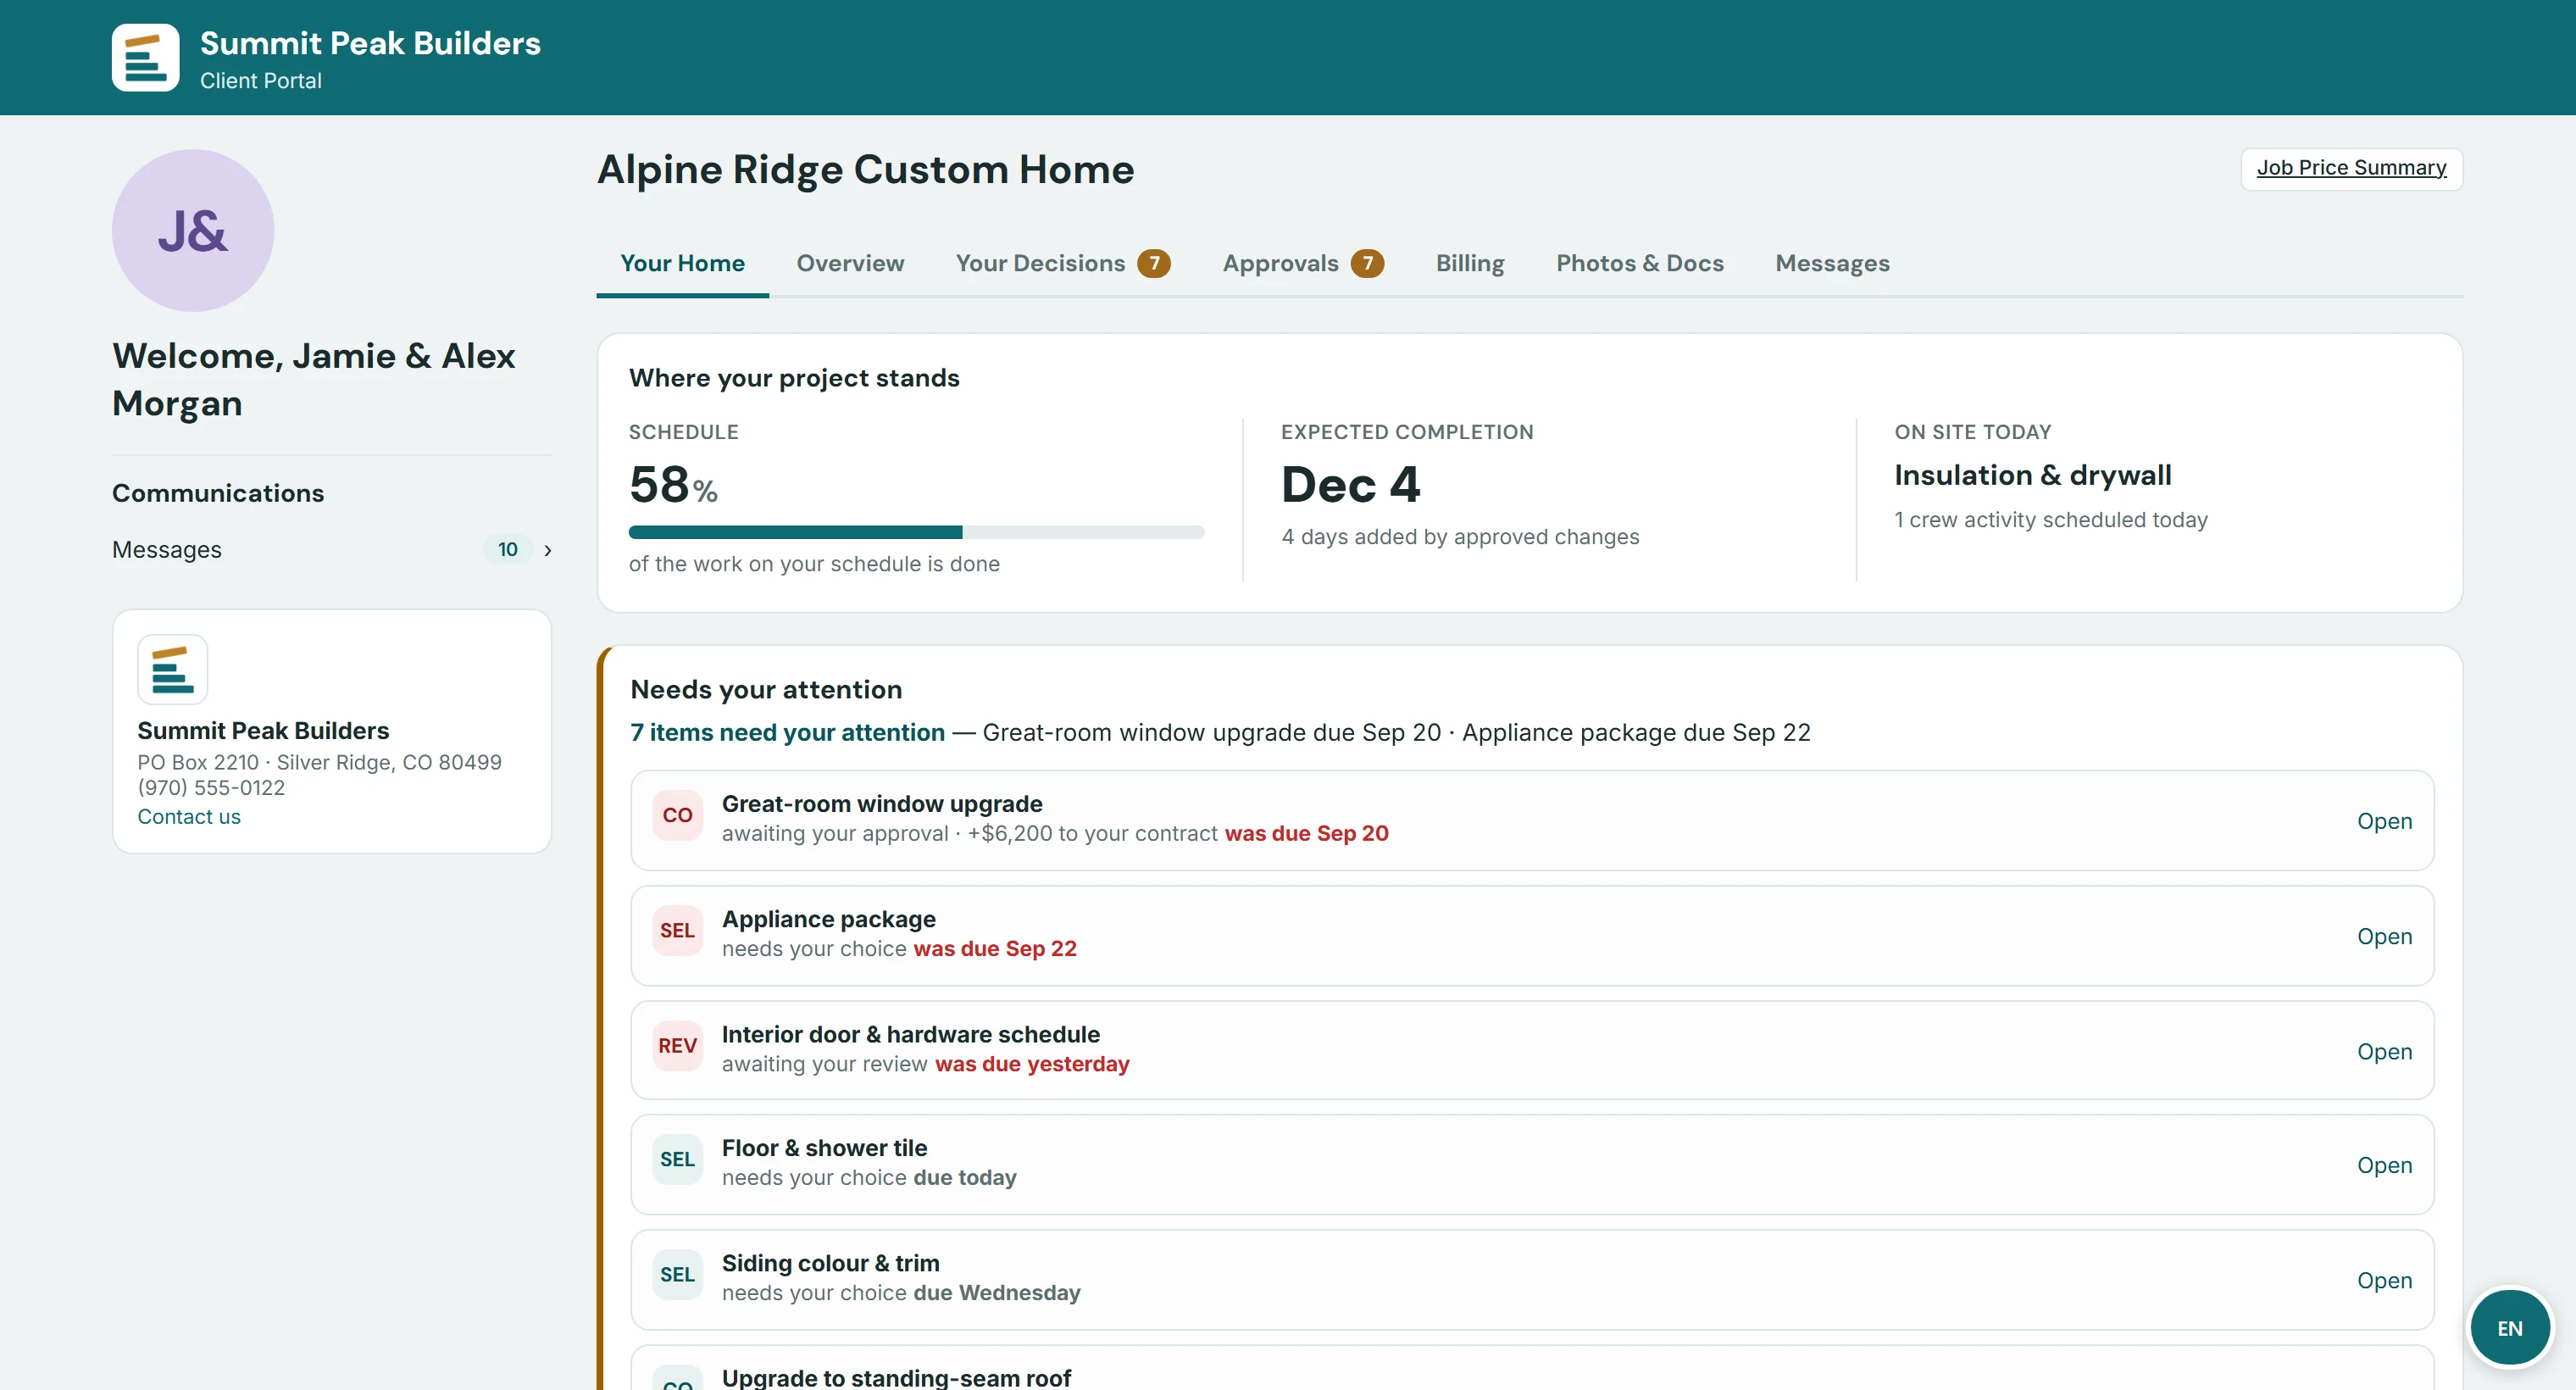The height and width of the screenshot is (1390, 2576).
Task: Click the Dec 4 expected completion date
Action: [1351, 485]
